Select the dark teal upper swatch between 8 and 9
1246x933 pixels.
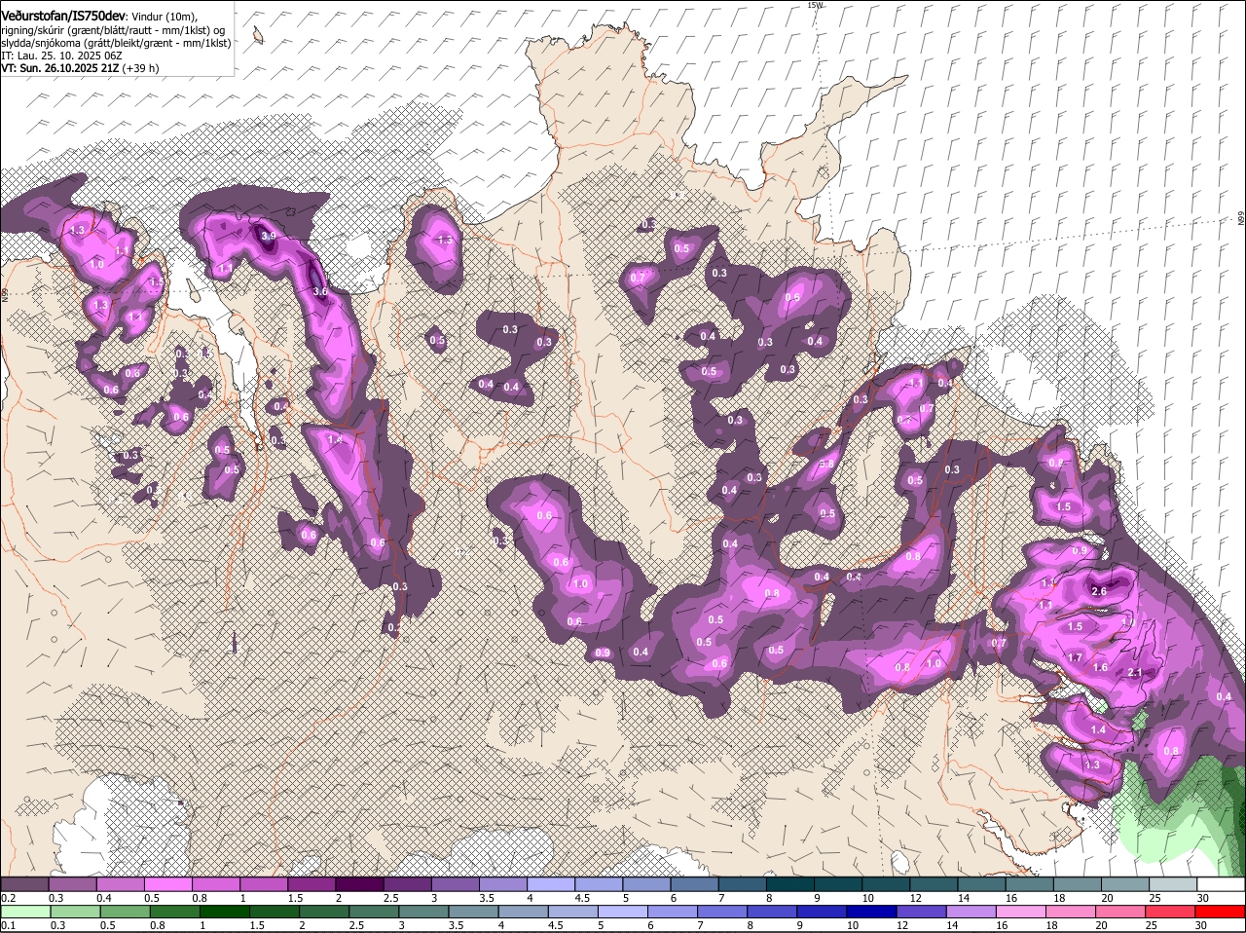tap(790, 884)
